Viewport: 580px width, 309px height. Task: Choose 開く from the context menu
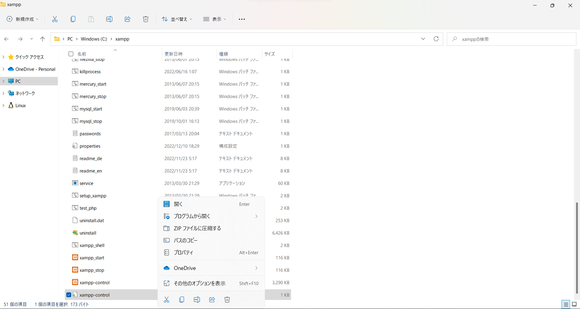(211, 204)
